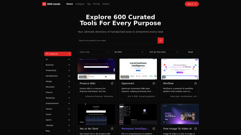This screenshot has height=135, width=241.
Task: Open Tag navigation item
Action: click(x=89, y=4)
